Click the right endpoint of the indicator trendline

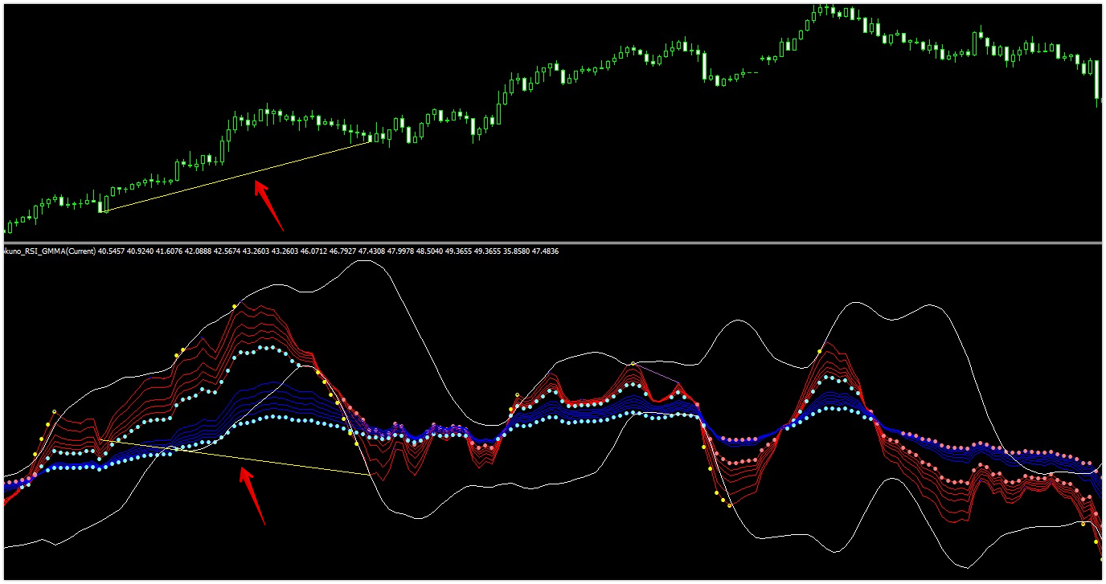(x=371, y=476)
